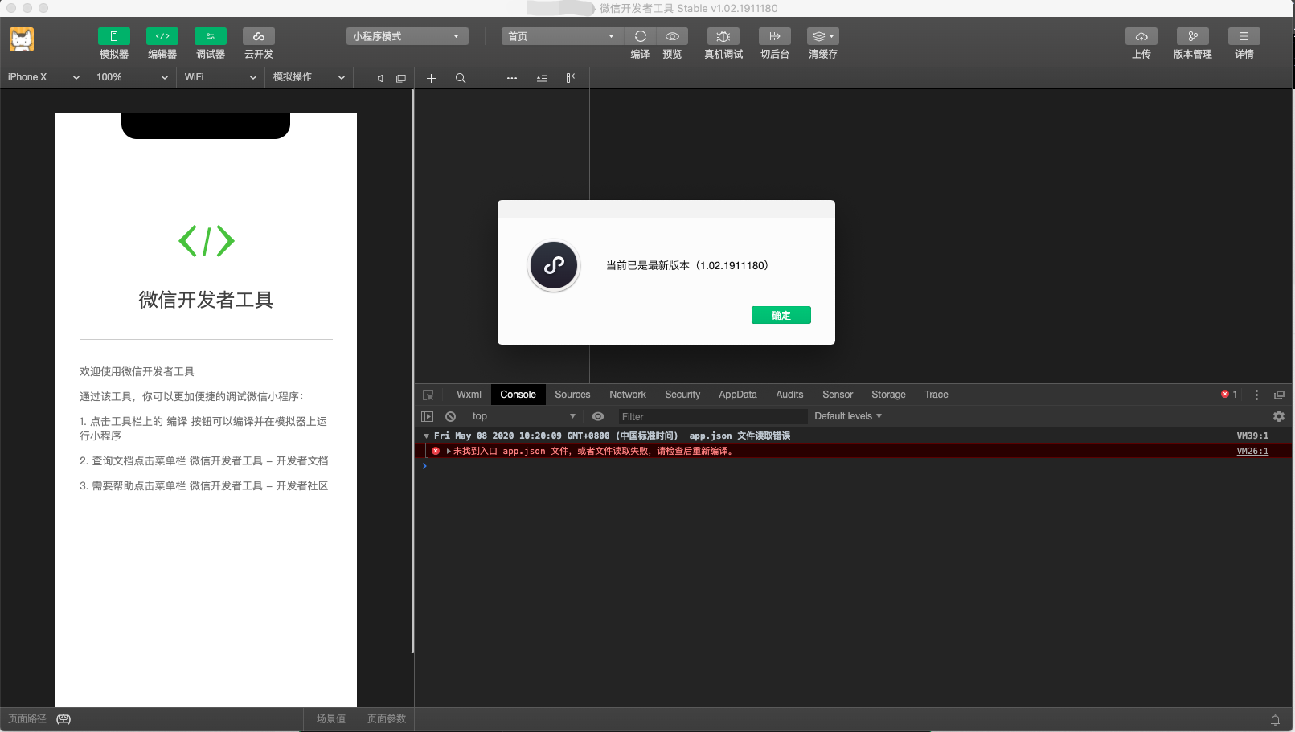Switch to the Trace tab
The width and height of the screenshot is (1295, 732).
pyautogui.click(x=936, y=395)
